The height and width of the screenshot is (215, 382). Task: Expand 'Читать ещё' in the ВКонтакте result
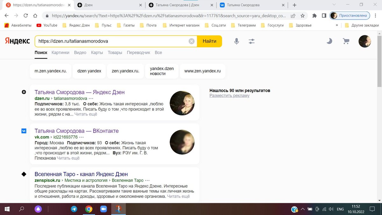pyautogui.click(x=68, y=158)
